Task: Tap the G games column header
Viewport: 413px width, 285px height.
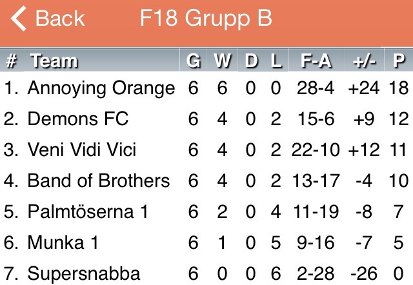Action: coord(194,61)
